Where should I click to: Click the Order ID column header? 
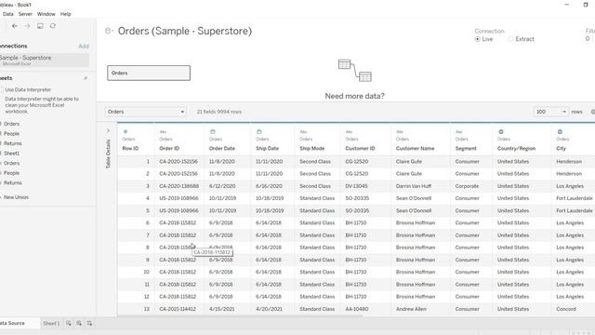click(x=169, y=149)
